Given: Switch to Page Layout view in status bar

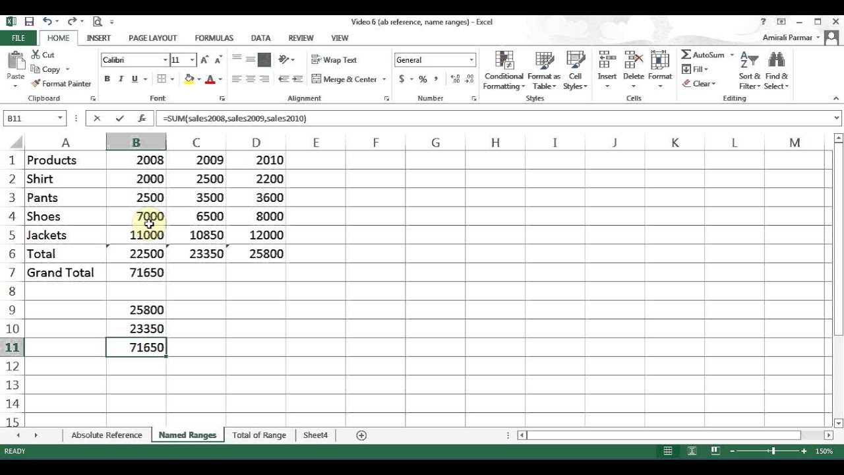Looking at the screenshot, I should point(692,451).
